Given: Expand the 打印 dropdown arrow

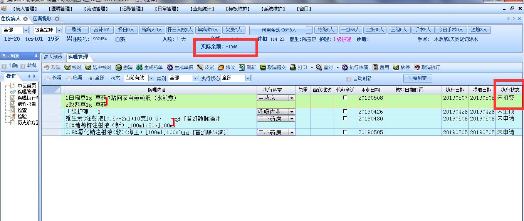Looking at the screenshot, I should pyautogui.click(x=312, y=68).
